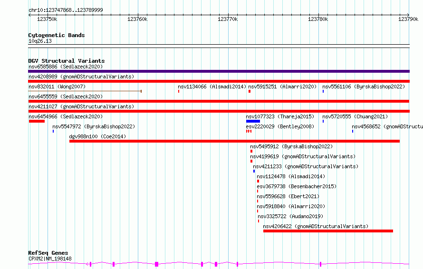Screen dimensions: 423x269
Task: Select the blue nsv1077323 variant bar
Action: click(x=253, y=121)
